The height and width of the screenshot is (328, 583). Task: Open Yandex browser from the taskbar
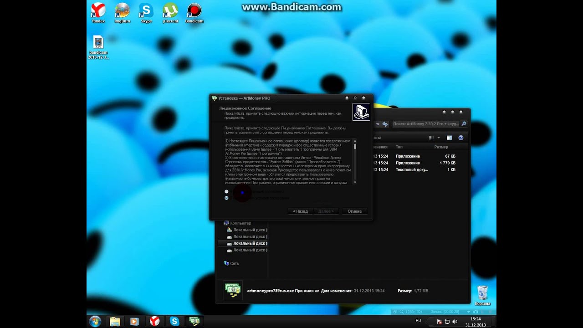click(155, 322)
